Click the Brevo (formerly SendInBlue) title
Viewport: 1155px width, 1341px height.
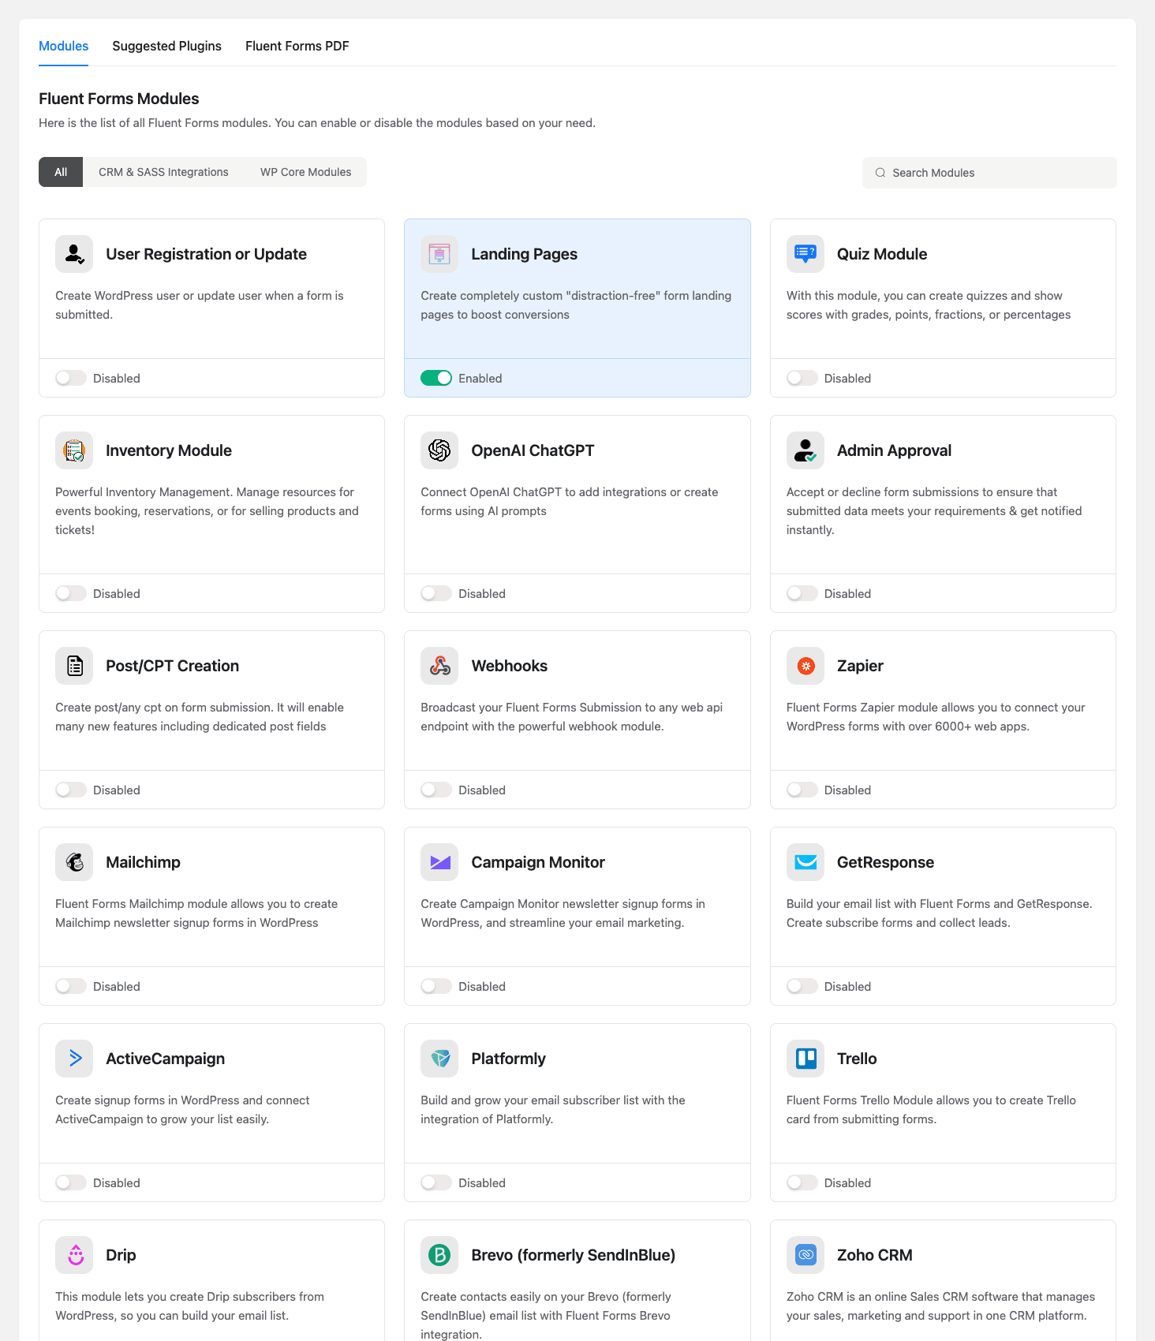coord(574,1255)
